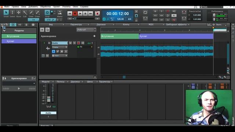The height and width of the screenshot is (132, 235).
Task: Open the Утилиты menu
Action: coord(66,7)
